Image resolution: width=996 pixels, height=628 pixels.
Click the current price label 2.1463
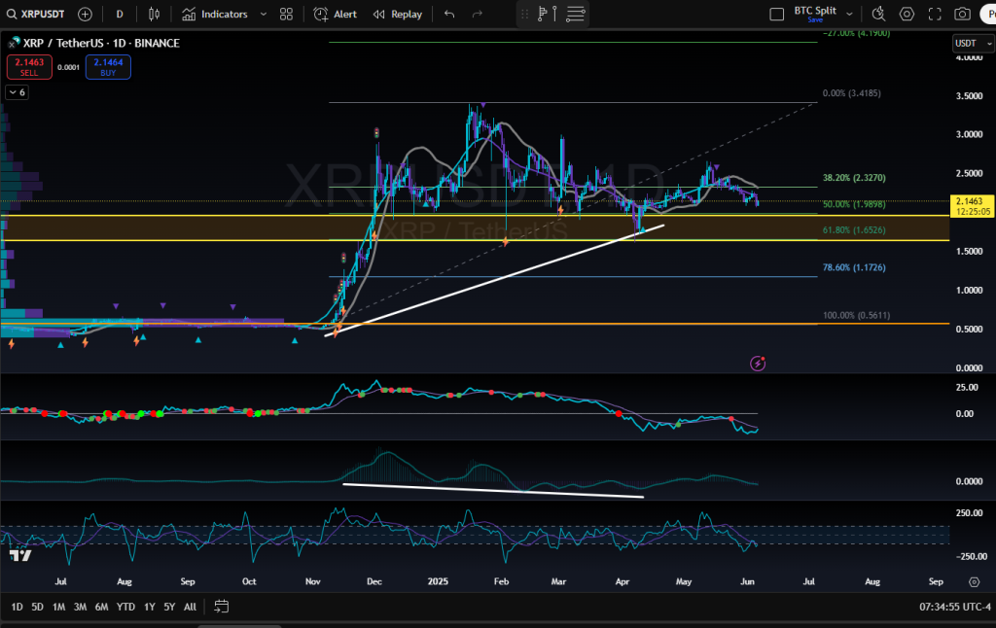[x=970, y=206]
